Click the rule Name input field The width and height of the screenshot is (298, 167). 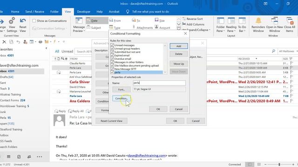click(159, 83)
